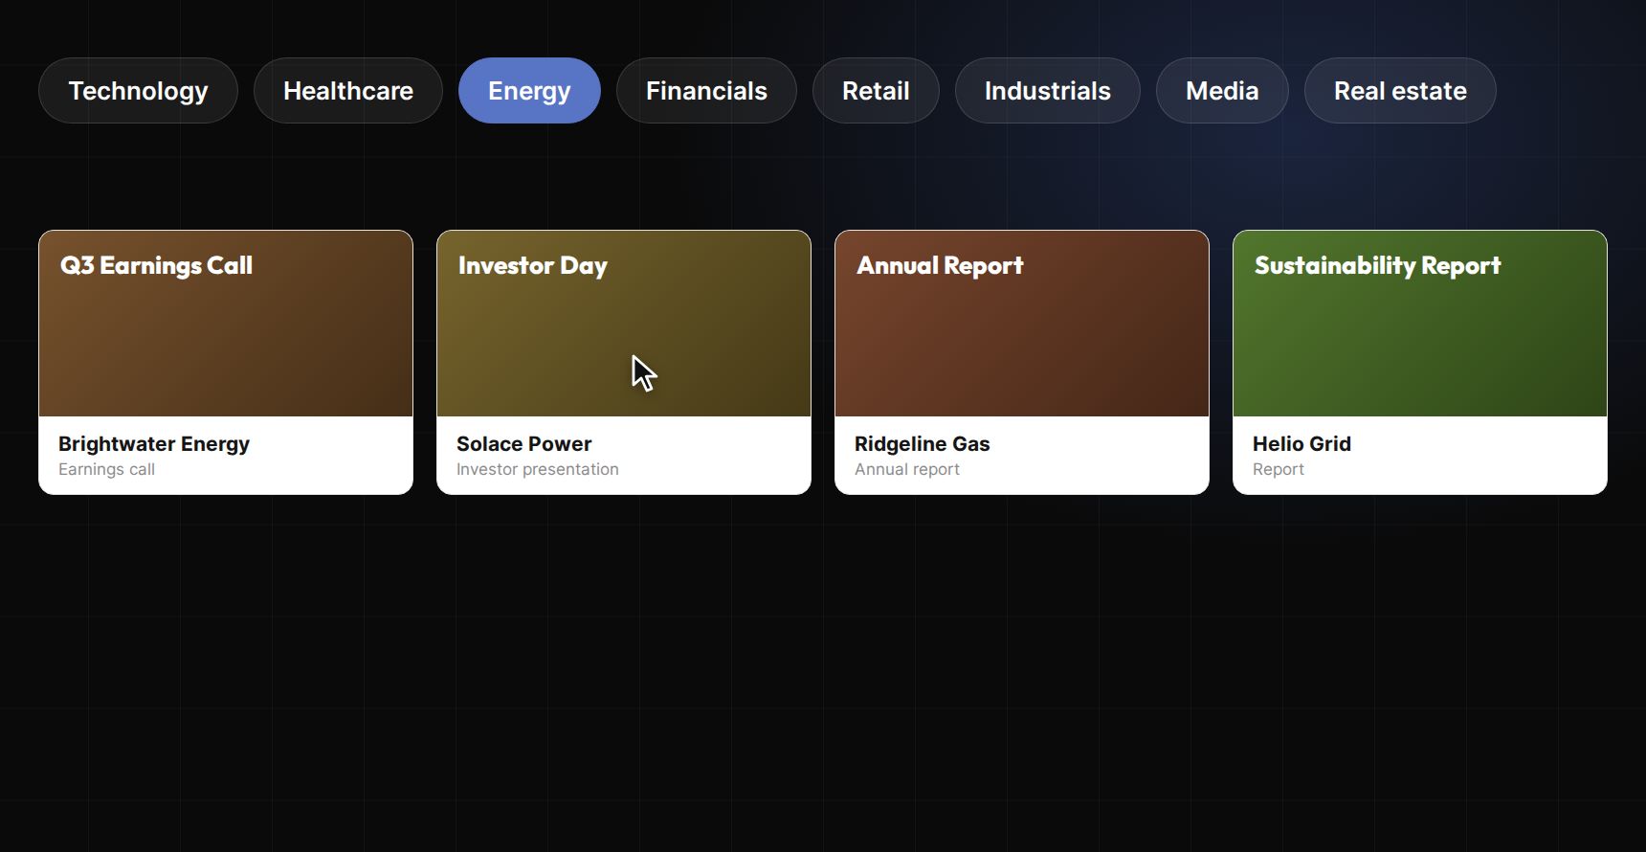Click the active Energy filter pill

pyautogui.click(x=529, y=91)
